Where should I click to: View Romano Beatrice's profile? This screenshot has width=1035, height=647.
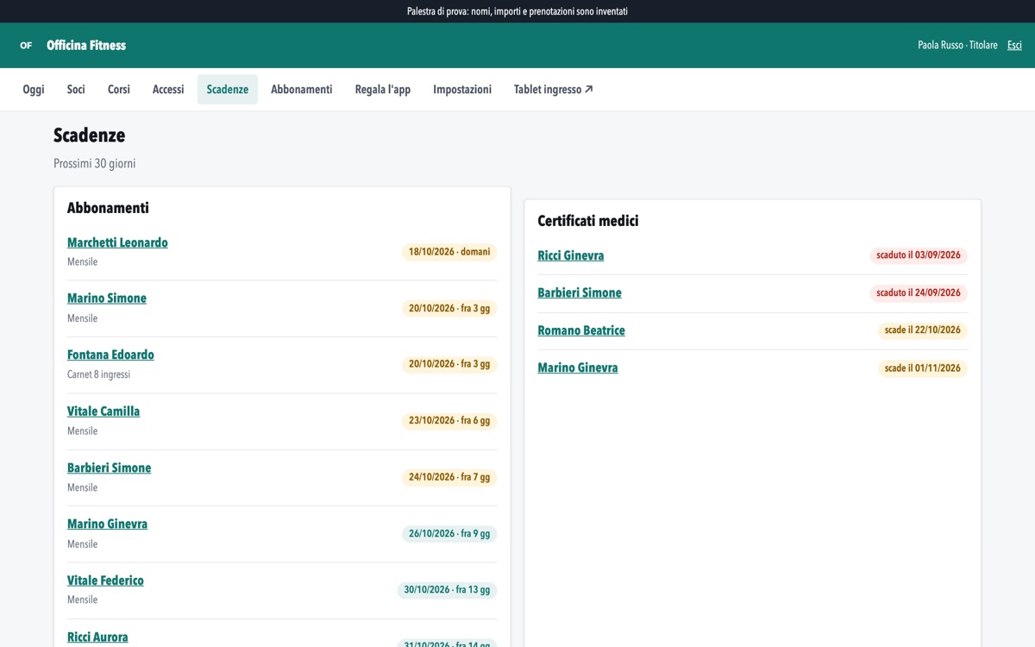581,330
